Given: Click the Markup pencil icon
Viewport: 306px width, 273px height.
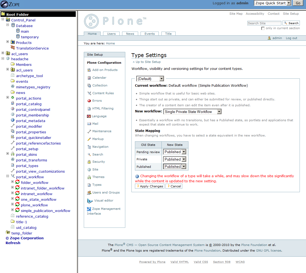Looking at the screenshot, I should [89, 139].
